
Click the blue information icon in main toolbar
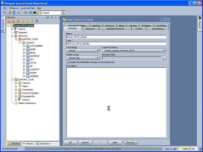[x=30, y=13]
